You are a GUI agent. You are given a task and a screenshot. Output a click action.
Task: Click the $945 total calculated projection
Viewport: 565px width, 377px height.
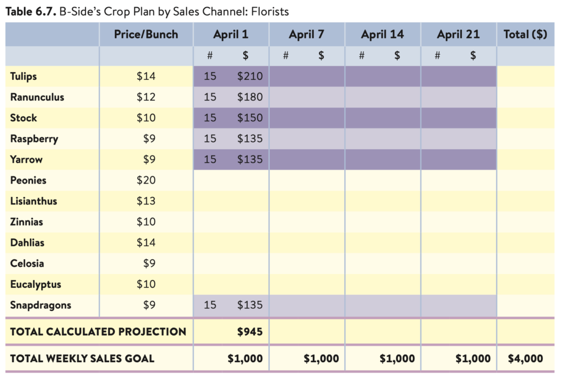250,332
